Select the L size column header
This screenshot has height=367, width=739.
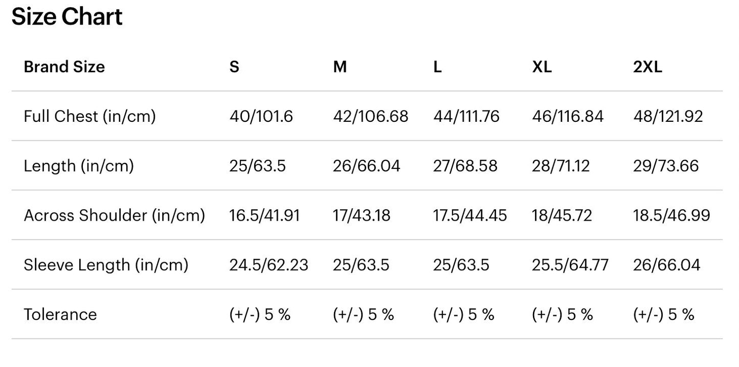pyautogui.click(x=437, y=67)
